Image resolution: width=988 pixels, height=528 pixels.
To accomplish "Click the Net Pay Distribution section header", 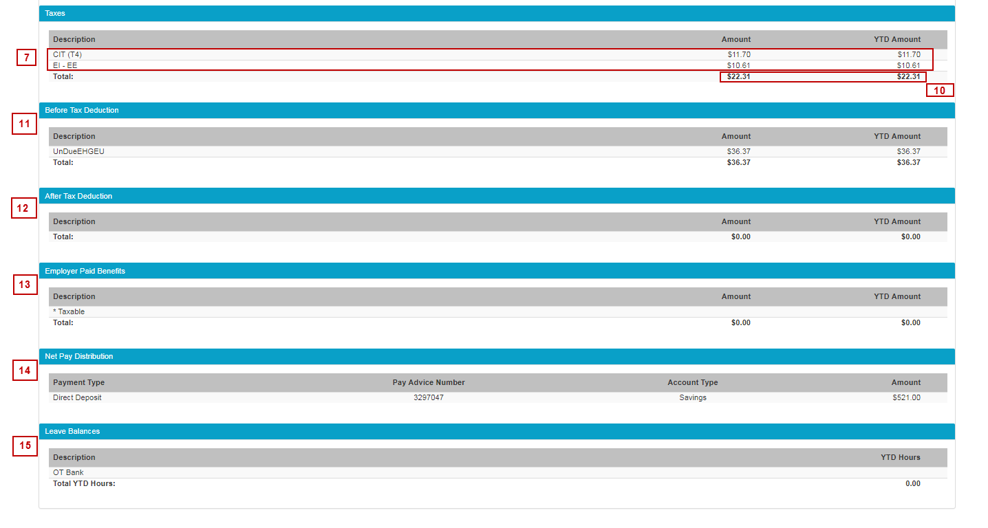I will click(78, 356).
